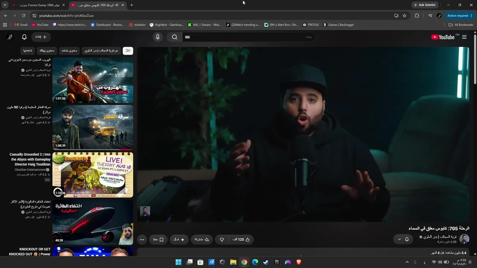Select the 'محتوى يهمّك' chip
Image resolution: width=477 pixels, height=268 pixels.
[x=47, y=51]
